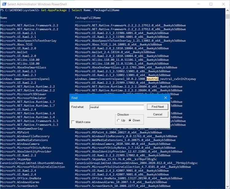Viewport: 230px width, 189px height.
Task: Close the Find dialog with X
Action: [x=166, y=98]
